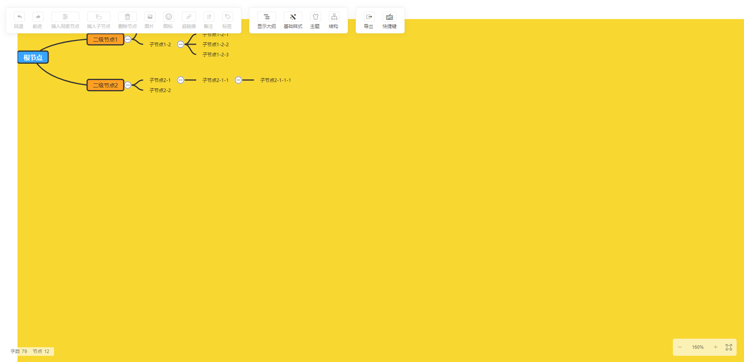Select the 子节点1-2-3 node
744x362 pixels.
216,55
